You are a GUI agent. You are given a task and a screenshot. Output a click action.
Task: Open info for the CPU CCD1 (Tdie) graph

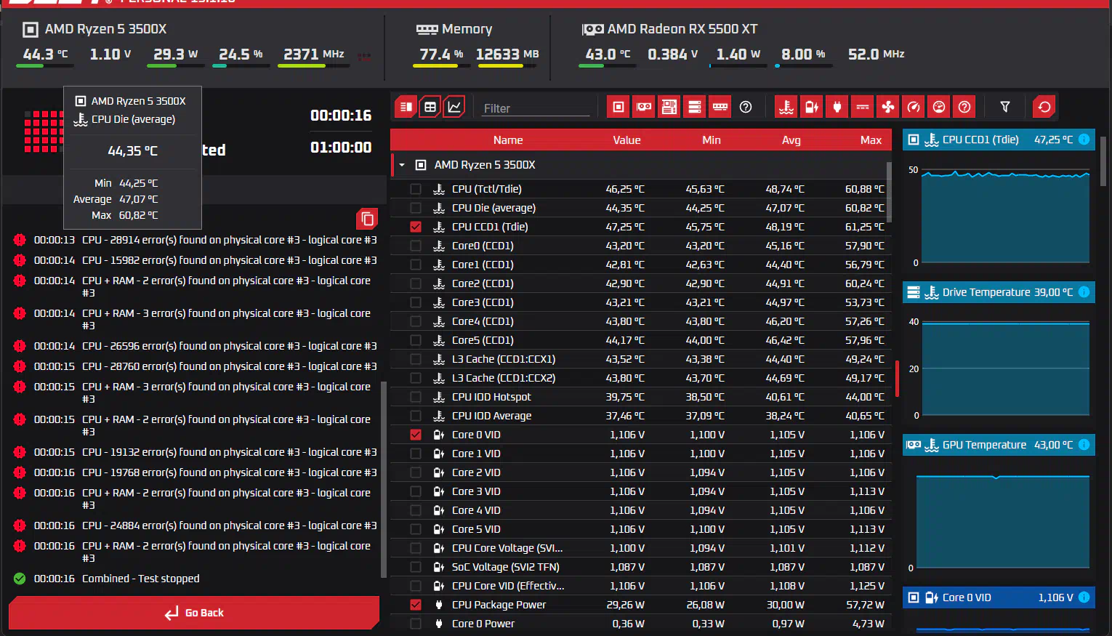click(x=1084, y=140)
